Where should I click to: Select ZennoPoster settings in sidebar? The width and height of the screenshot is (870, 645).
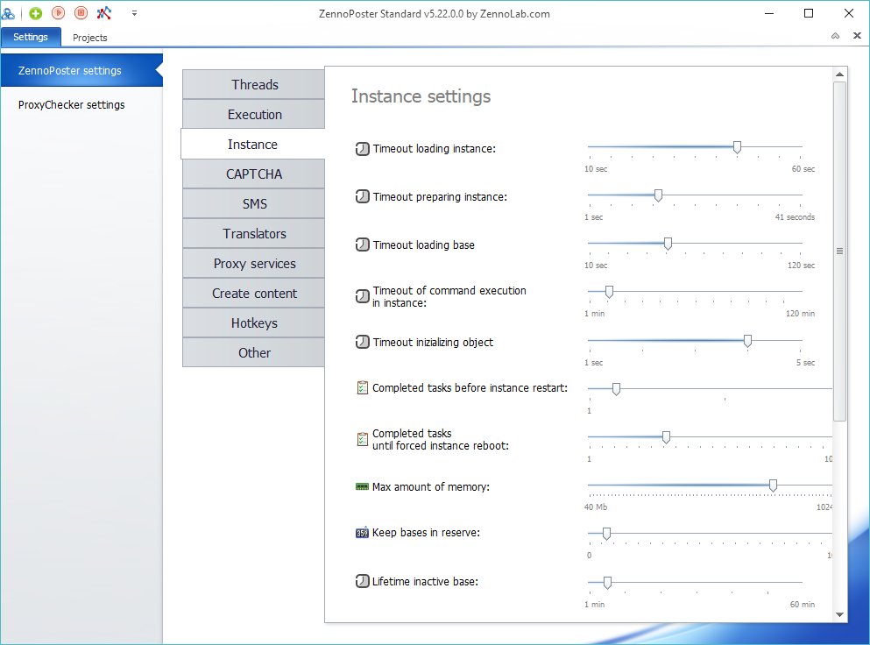[x=81, y=70]
